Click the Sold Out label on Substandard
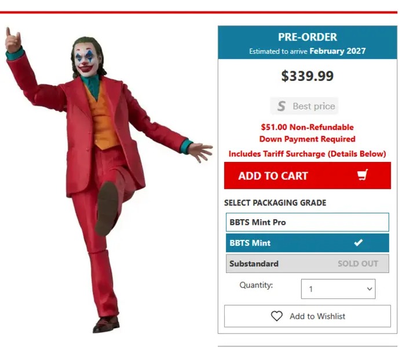Screen dimensions: 417x351 pos(358,263)
